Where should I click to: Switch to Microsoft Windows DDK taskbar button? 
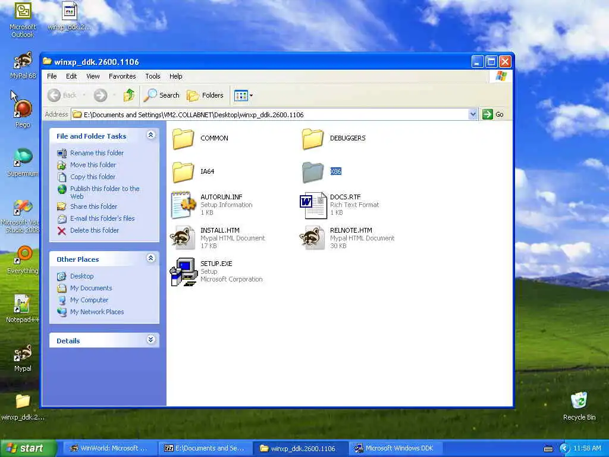pos(395,449)
